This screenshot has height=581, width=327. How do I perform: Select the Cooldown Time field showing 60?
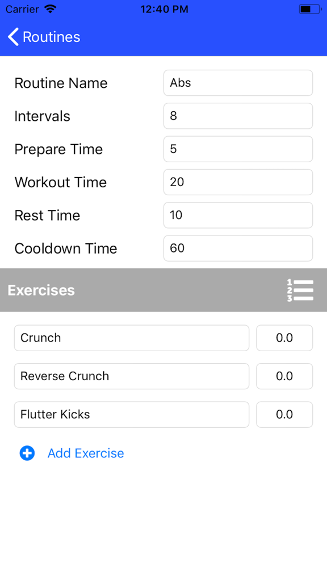[x=237, y=248]
